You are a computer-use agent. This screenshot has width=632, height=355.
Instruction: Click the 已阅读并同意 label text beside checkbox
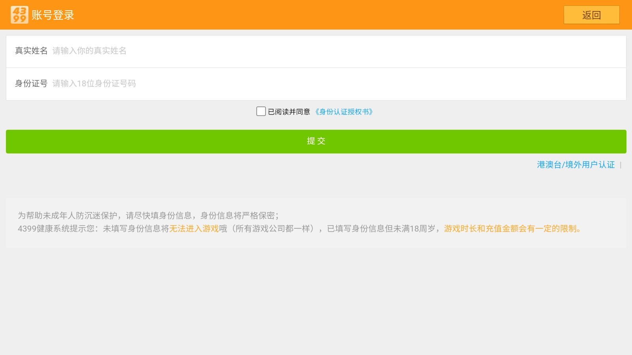(x=289, y=112)
